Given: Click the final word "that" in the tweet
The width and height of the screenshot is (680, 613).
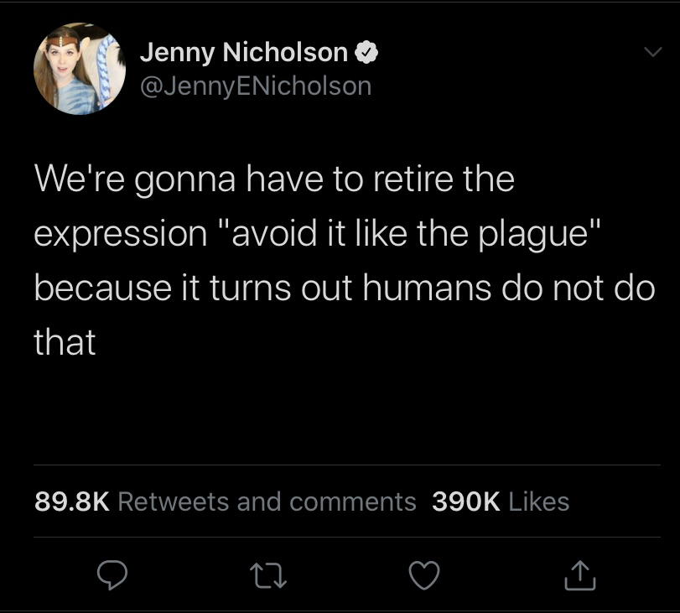Looking at the screenshot, I should point(65,341).
